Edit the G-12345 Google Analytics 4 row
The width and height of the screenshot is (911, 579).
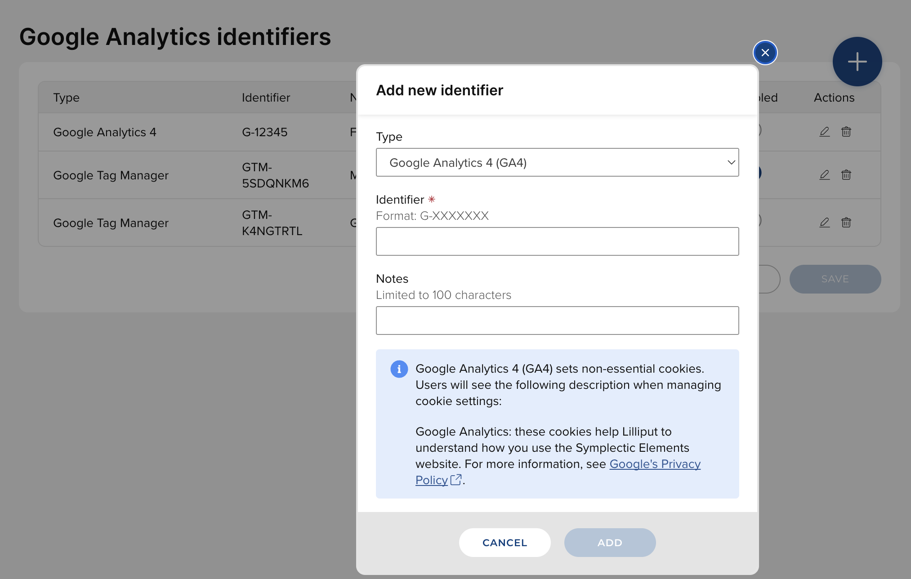(x=824, y=132)
